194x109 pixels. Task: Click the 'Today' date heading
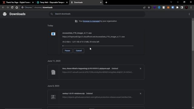click(50, 25)
